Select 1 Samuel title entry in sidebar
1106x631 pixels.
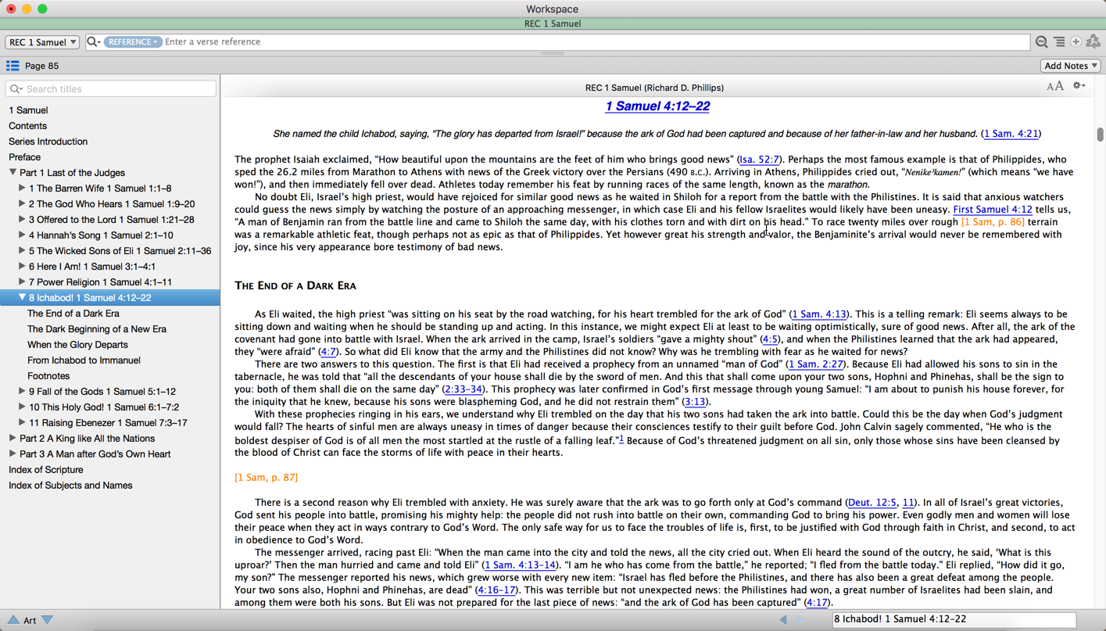[x=28, y=110]
